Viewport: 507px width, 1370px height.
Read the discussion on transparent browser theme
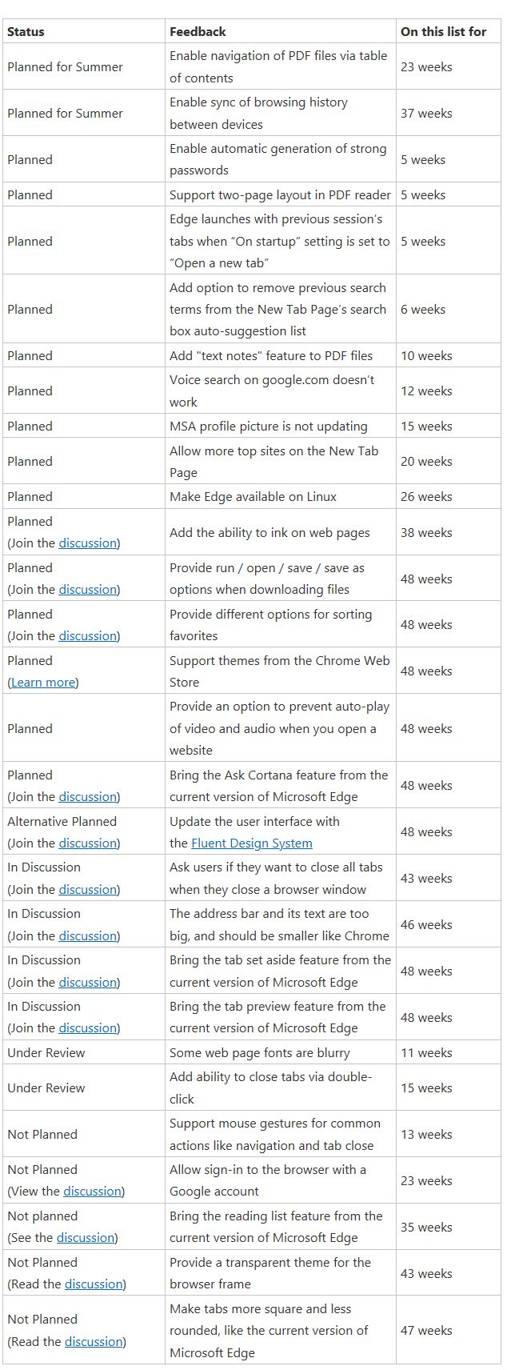click(x=94, y=1284)
